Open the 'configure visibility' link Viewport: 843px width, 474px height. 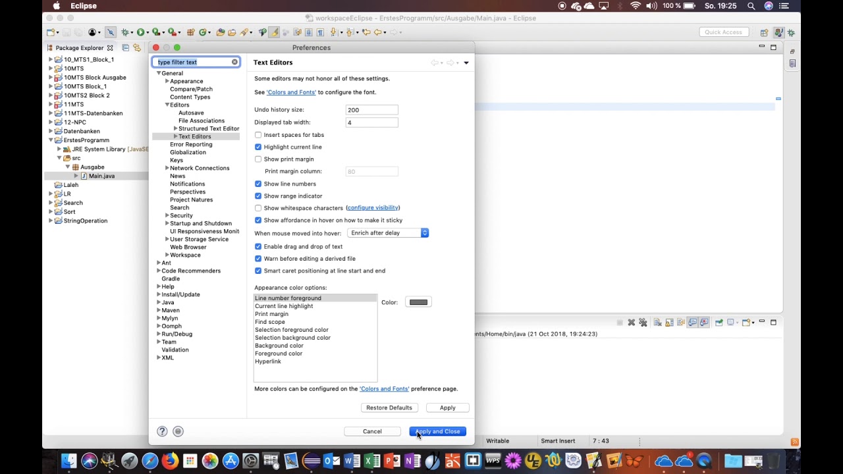(x=373, y=208)
